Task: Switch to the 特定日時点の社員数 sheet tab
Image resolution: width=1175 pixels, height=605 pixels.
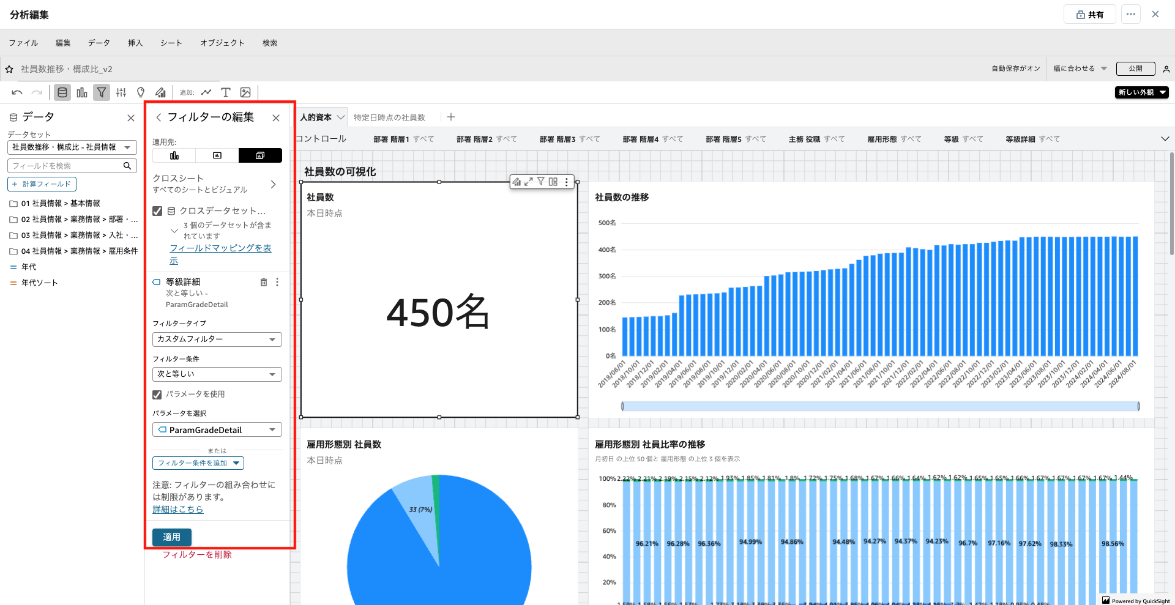Action: [x=389, y=117]
